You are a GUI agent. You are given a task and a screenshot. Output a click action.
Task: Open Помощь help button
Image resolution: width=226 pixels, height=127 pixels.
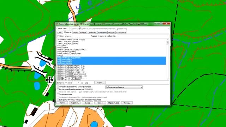pyautogui.click(x=127, y=103)
